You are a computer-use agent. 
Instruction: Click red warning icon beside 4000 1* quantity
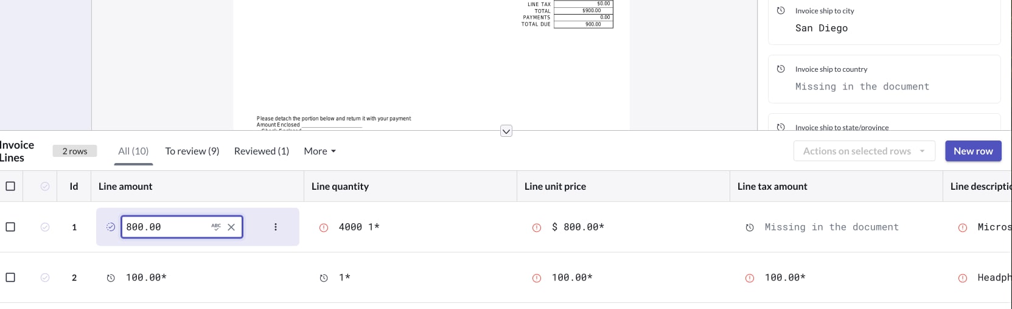pos(324,227)
